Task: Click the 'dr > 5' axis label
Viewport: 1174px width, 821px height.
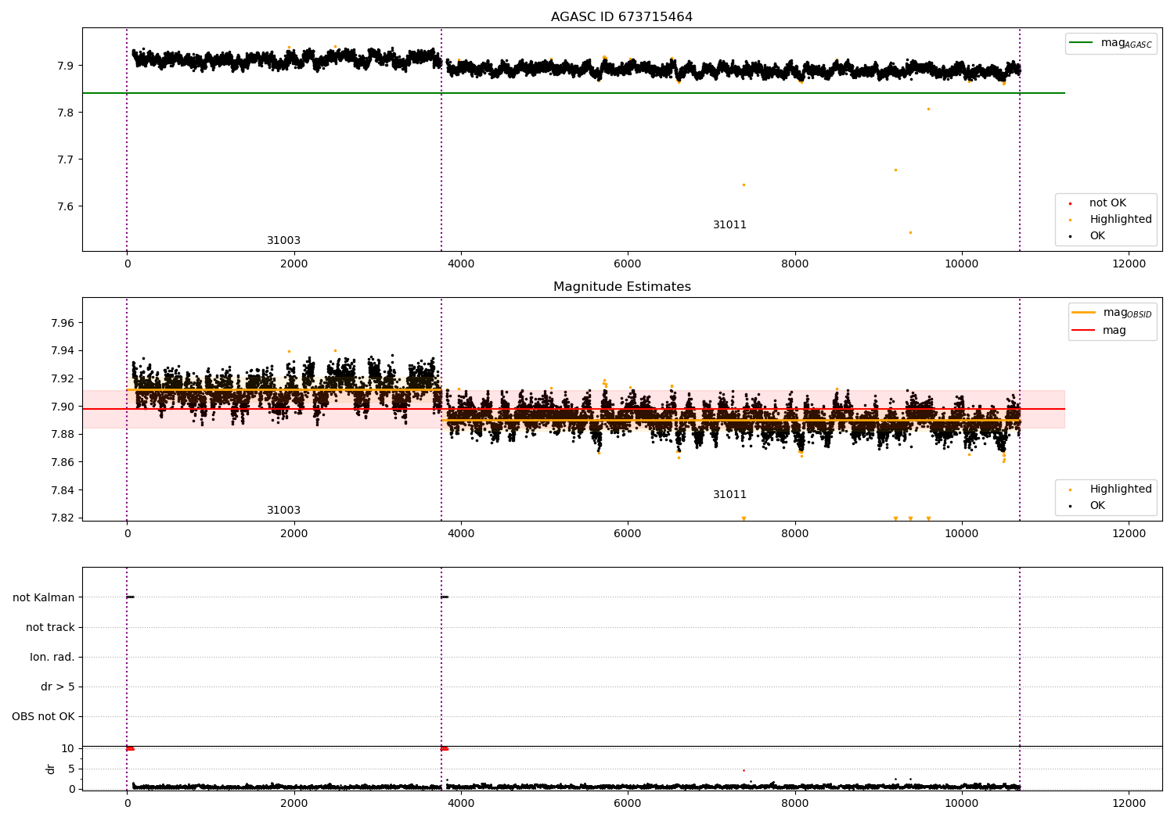Action: [x=58, y=687]
